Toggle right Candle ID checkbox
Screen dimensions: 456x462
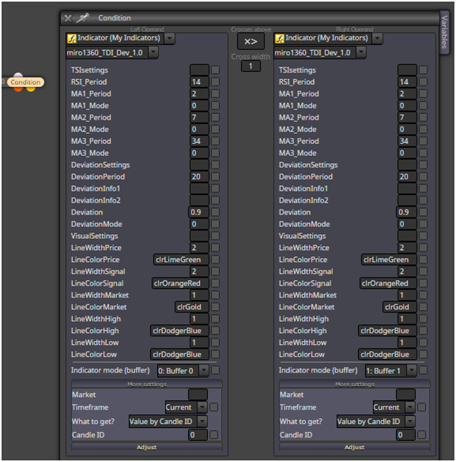(421, 434)
